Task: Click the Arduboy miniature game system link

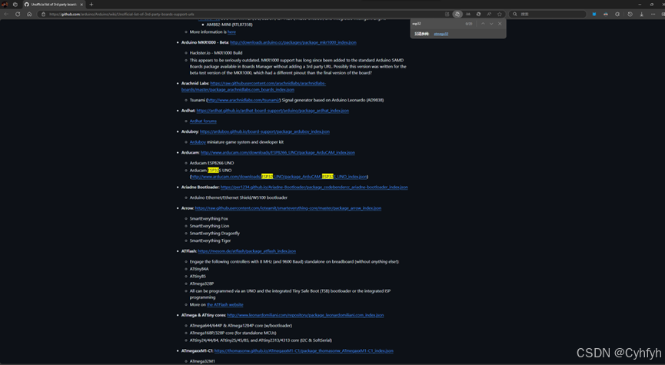Action: point(198,142)
